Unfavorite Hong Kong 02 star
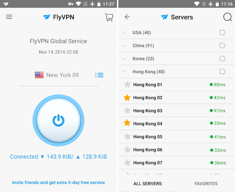The height and width of the screenshot is (192, 235). [x=127, y=97]
